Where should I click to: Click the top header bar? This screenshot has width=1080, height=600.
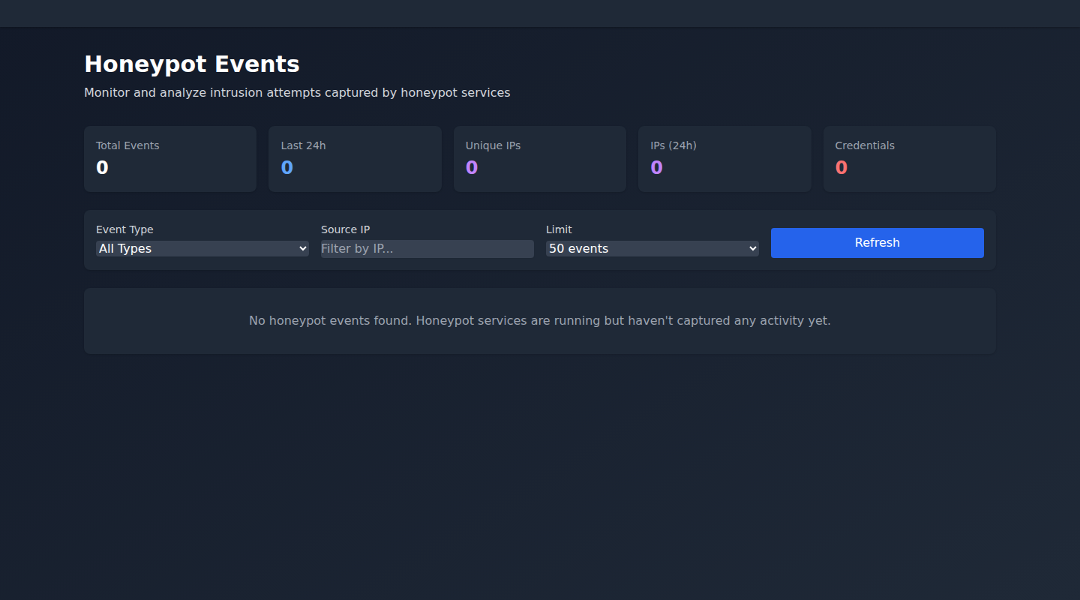coord(540,13)
